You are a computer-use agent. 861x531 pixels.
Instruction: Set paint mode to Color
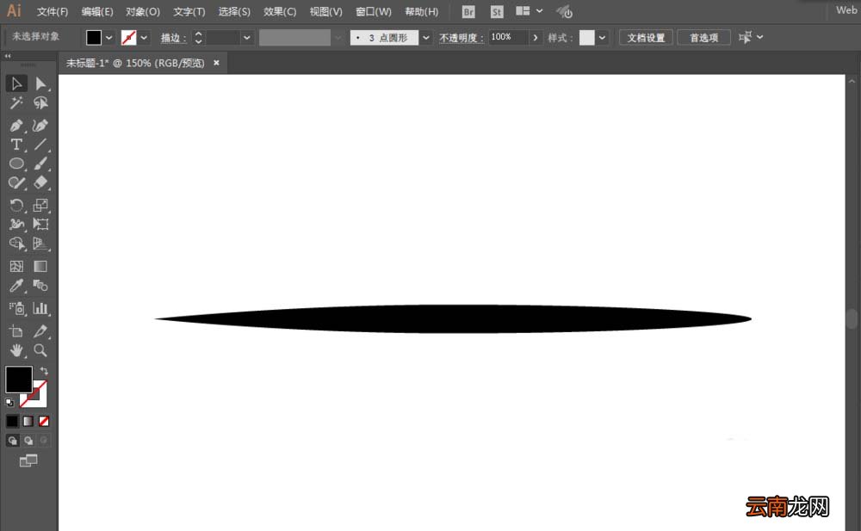(12, 421)
